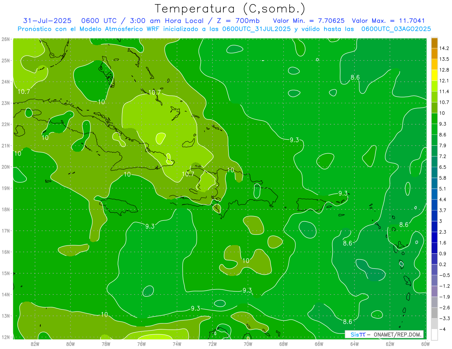Click the '26N' latitude axis label
The height and width of the screenshot is (349, 452).
pos(6,39)
